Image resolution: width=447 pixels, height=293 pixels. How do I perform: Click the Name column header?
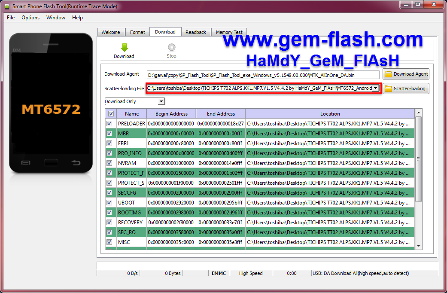click(132, 114)
